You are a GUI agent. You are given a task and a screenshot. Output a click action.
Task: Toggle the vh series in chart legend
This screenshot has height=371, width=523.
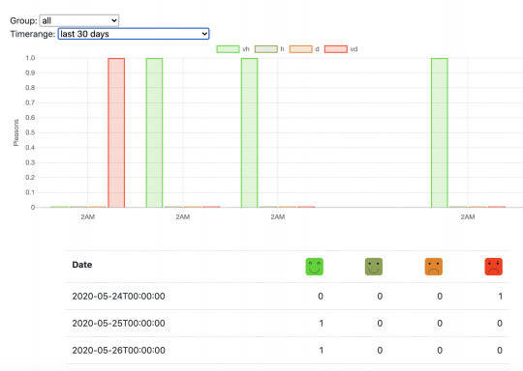click(x=232, y=49)
